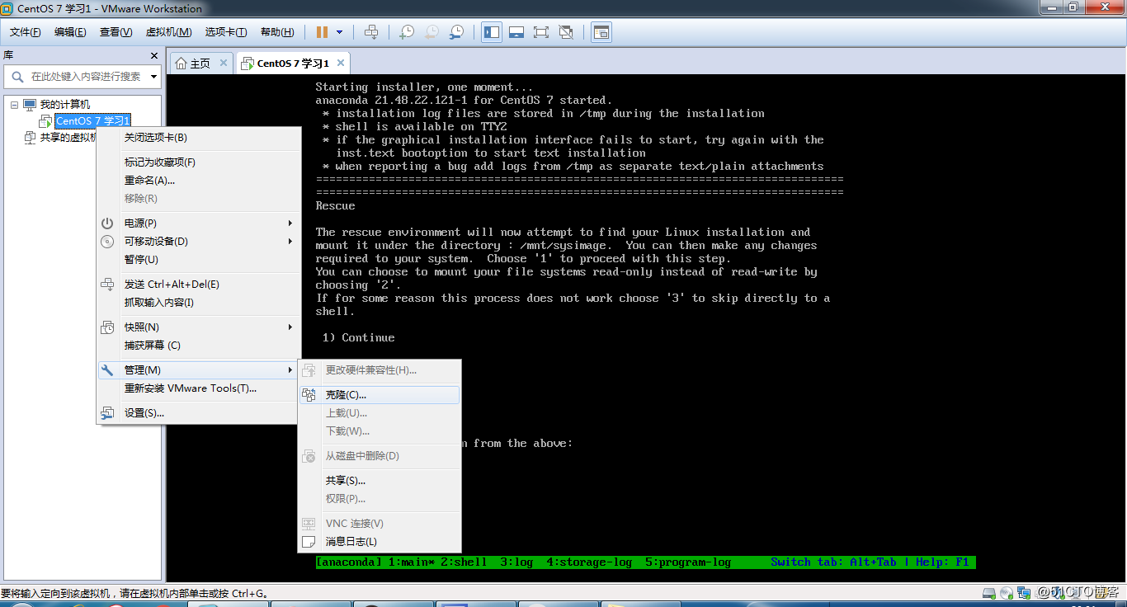Enter full screen mode from the toolbar
The width and height of the screenshot is (1127, 607).
541,32
